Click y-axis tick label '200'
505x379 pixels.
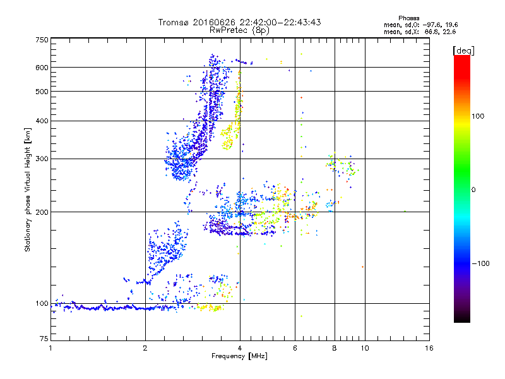[42, 212]
